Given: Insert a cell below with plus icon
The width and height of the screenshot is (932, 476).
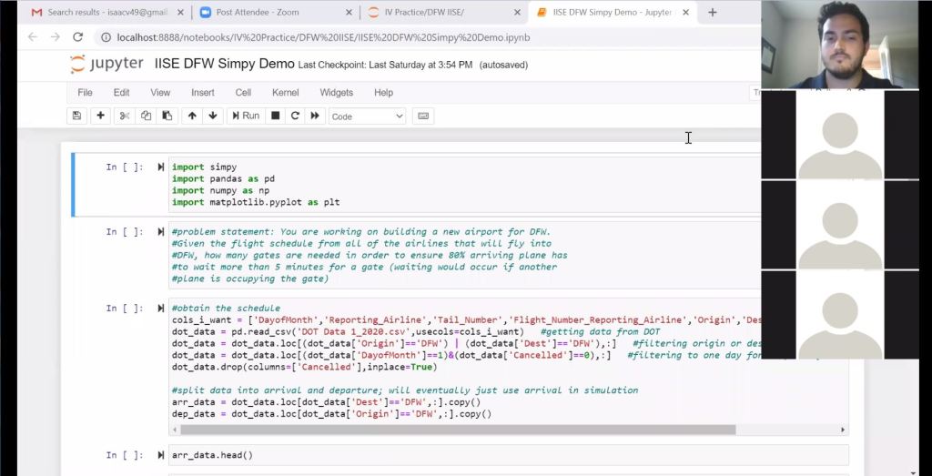Looking at the screenshot, I should [x=100, y=116].
